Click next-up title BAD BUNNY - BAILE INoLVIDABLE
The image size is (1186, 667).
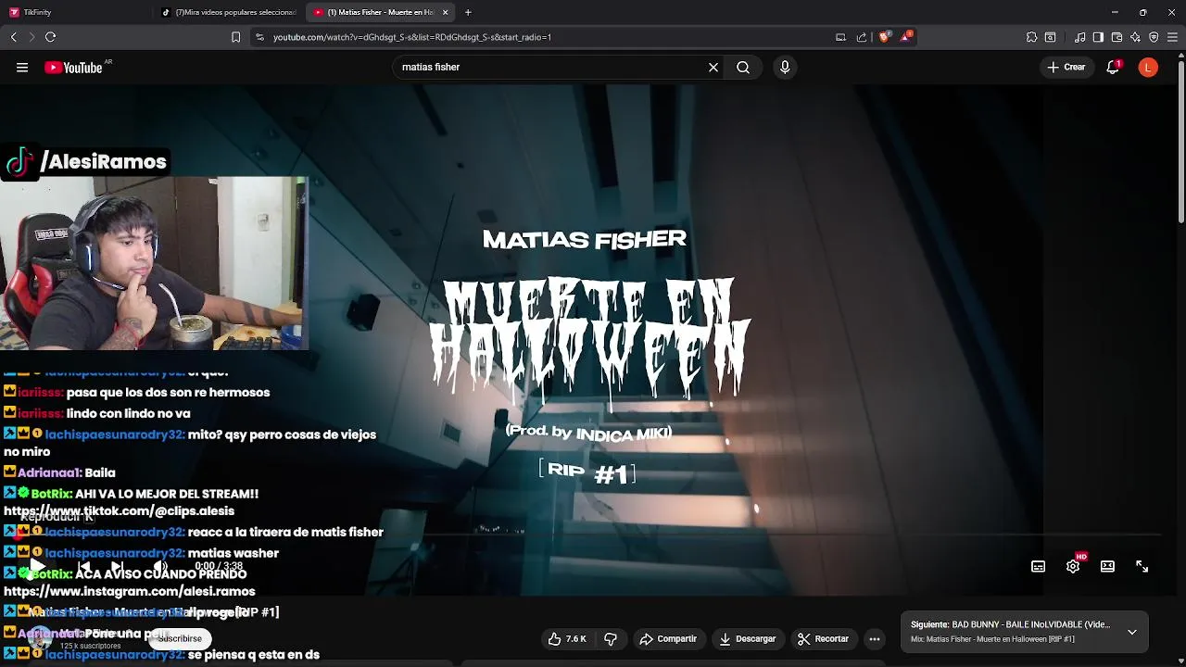1010,624
